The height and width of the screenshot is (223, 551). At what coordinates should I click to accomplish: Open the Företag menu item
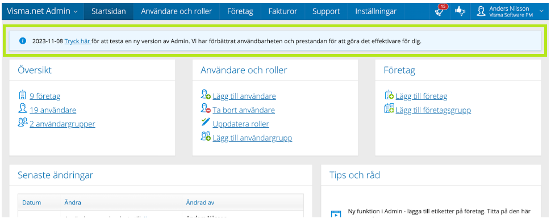pos(240,11)
